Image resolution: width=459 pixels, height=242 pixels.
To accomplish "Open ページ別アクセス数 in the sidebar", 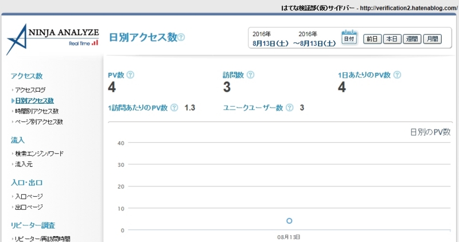I will pos(39,122).
